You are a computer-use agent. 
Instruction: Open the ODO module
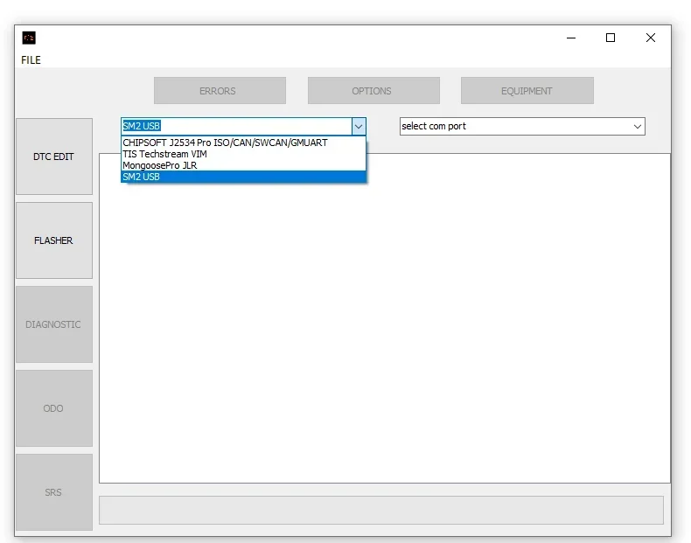[54, 408]
